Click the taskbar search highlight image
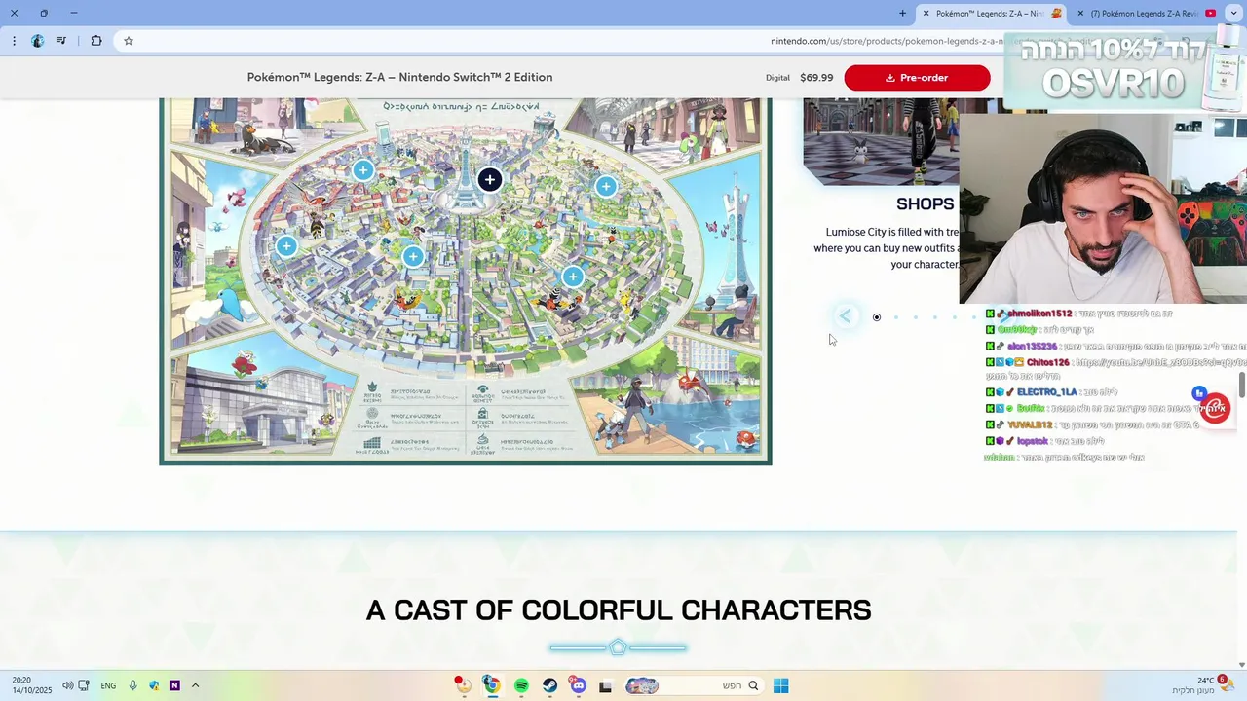Image resolution: width=1247 pixels, height=701 pixels. 642,685
